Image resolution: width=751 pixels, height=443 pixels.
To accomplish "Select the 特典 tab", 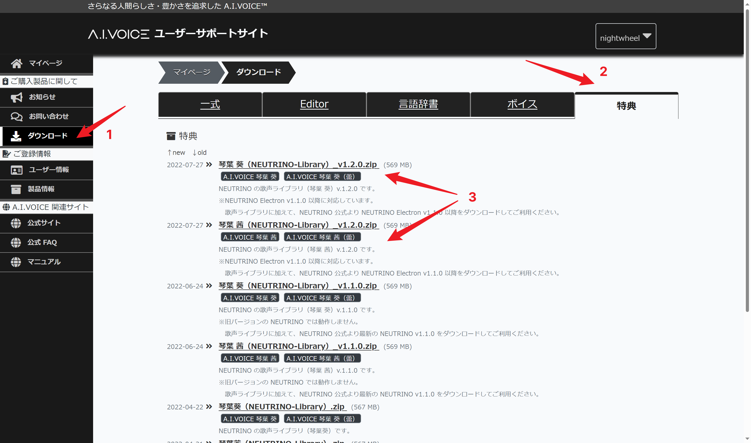I will 626,106.
